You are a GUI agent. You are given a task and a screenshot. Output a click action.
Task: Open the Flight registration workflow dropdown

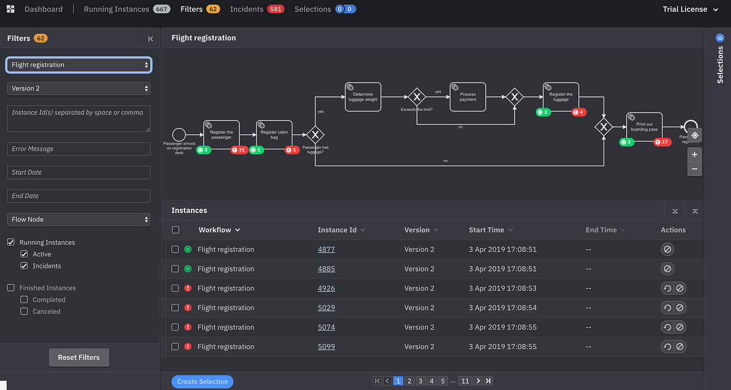79,65
